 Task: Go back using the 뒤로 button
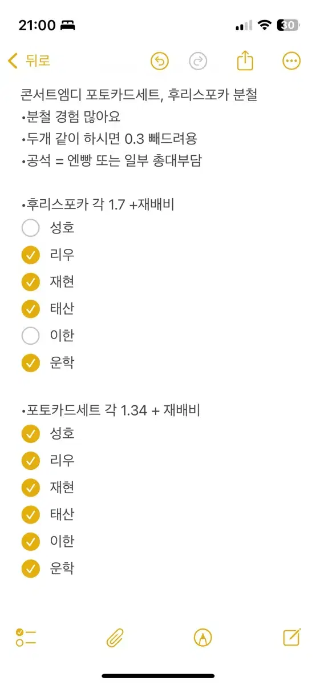click(x=30, y=61)
